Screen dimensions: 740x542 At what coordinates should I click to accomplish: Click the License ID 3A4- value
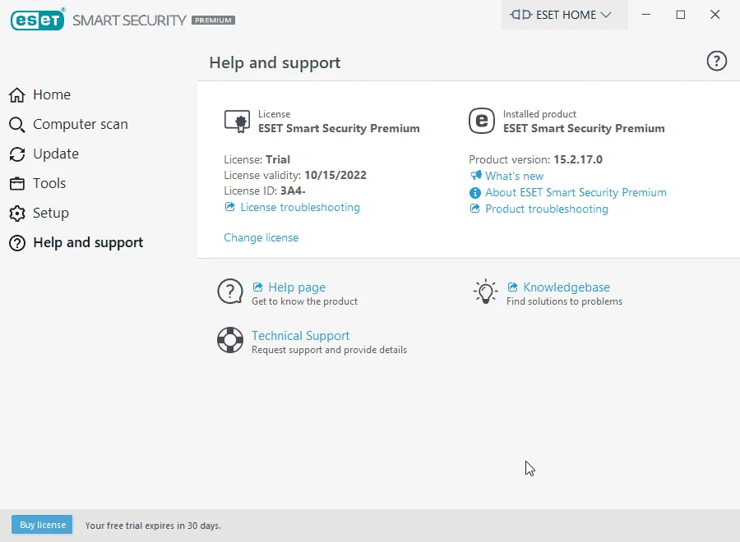(x=293, y=191)
